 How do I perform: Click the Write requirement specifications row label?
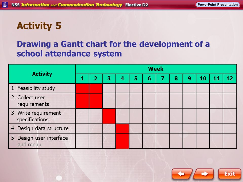[36, 116]
